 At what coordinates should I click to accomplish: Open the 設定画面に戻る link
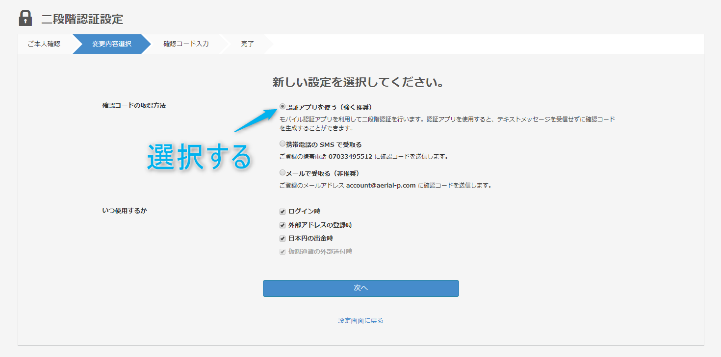coord(360,320)
